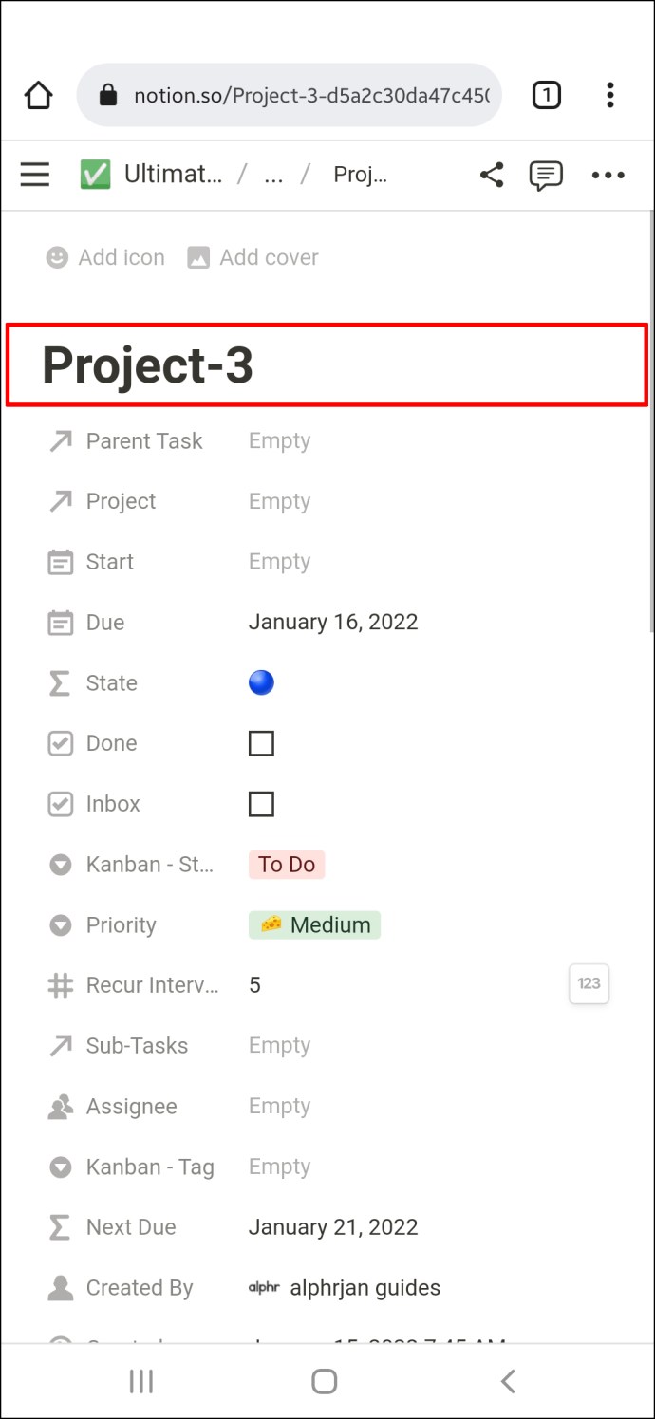Navigate to Ultimat... breadcrumb page
This screenshot has height=1419, width=655.
pyautogui.click(x=151, y=175)
